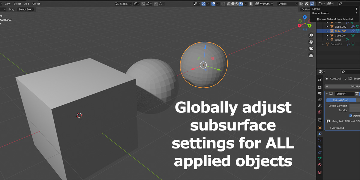Enable rendered viewport shading sphere icon
Screen dimensions: 360x180
(x=241, y=4)
